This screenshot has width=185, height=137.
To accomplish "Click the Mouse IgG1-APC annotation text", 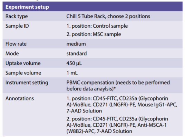I will (x=157, y=105).
